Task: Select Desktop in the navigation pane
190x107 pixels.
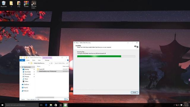Action: (27, 70)
